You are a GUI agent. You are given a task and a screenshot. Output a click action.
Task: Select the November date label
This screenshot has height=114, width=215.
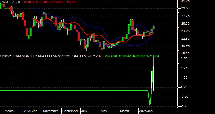click(x=50, y=111)
